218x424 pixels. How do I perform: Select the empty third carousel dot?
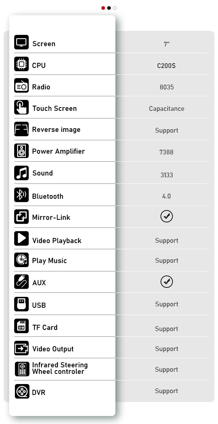coord(115,8)
